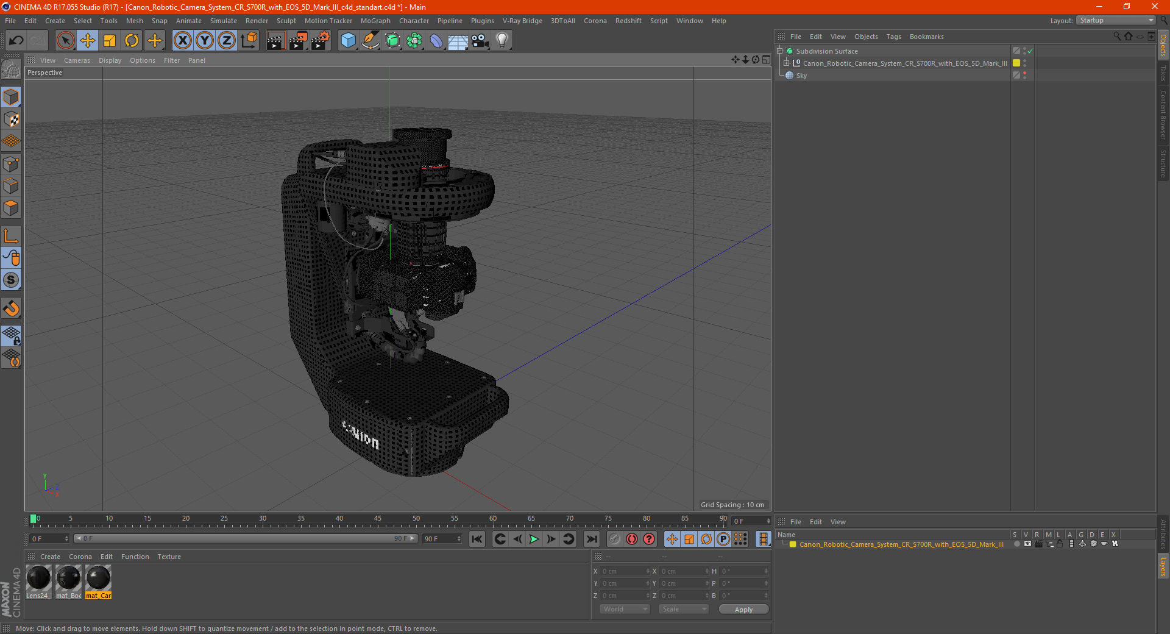This screenshot has height=634, width=1170.
Task: Open Edit Render Settings icon
Action: (321, 41)
